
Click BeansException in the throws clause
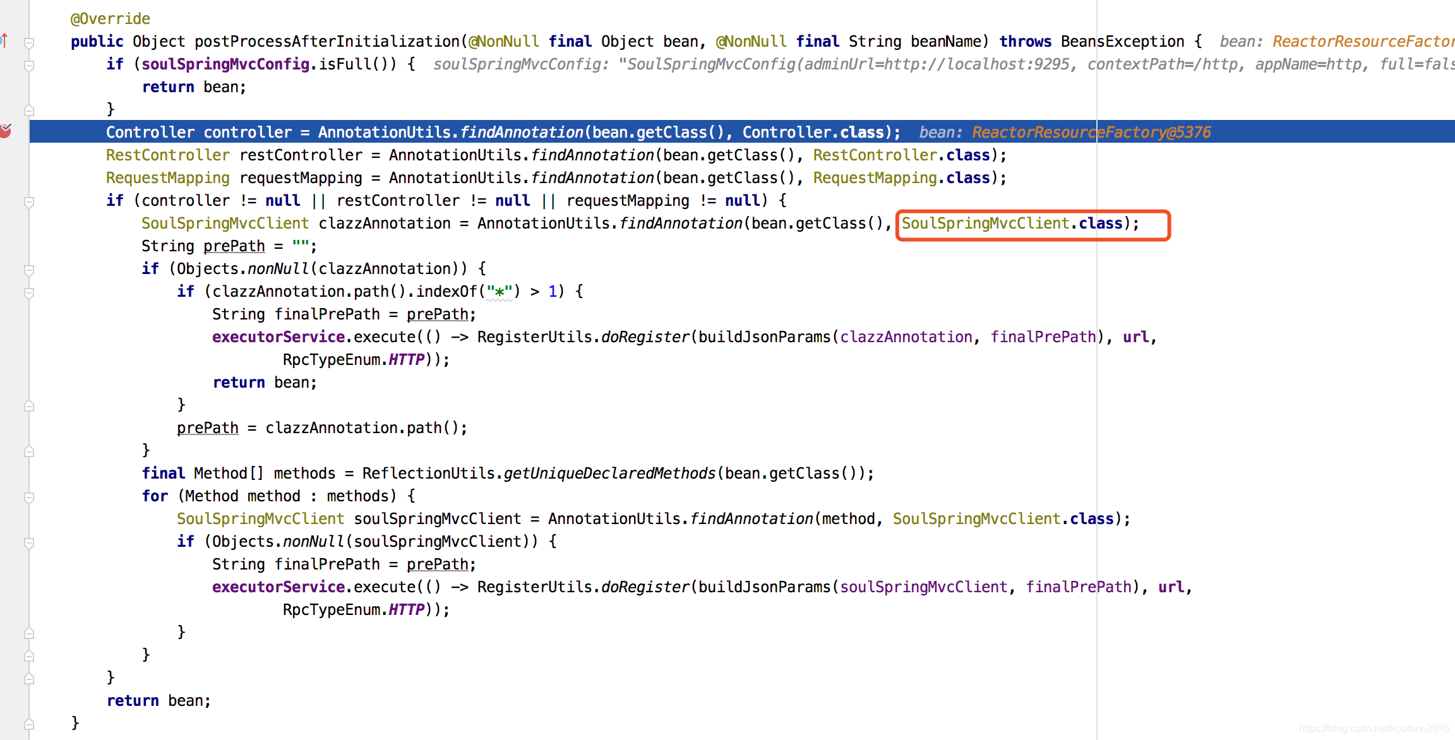[x=1122, y=42]
